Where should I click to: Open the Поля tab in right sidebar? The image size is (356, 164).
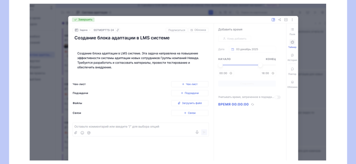pos(292,31)
